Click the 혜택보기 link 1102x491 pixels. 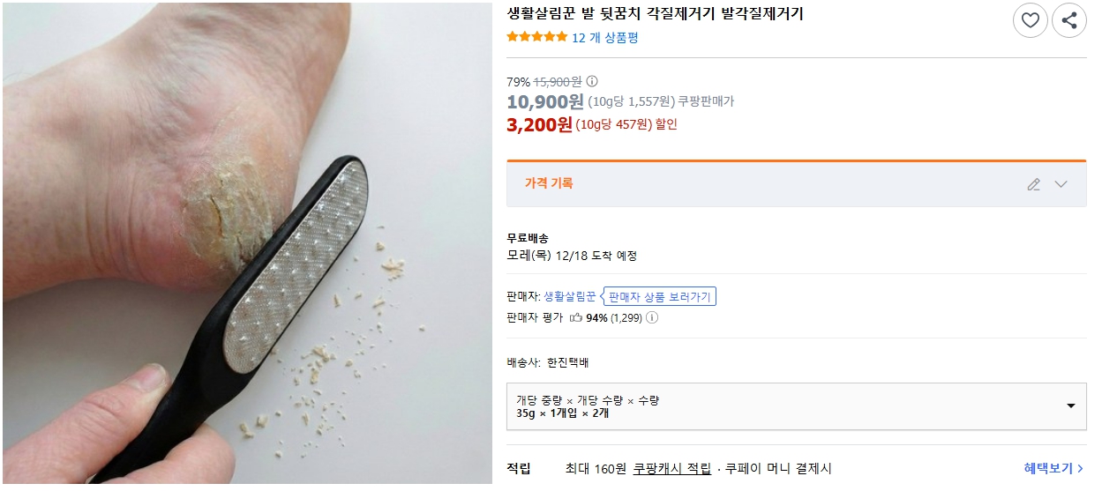click(1047, 469)
